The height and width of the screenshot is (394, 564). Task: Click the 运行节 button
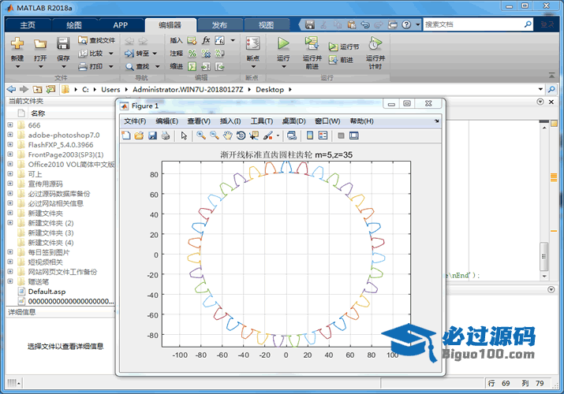point(344,46)
